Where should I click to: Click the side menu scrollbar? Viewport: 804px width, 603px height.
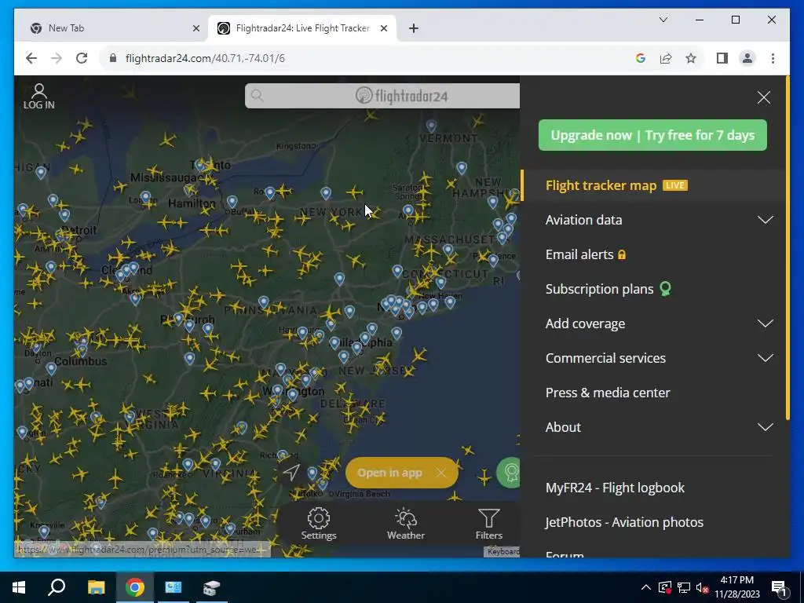tap(788, 249)
